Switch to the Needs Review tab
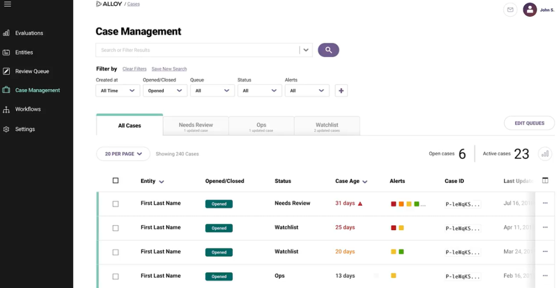Viewport: 557px width, 288px height. coord(196,126)
